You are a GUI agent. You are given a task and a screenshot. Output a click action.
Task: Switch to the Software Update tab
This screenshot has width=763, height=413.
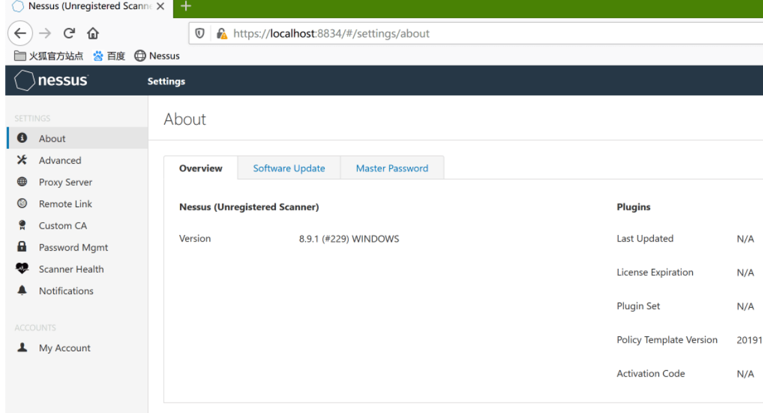click(x=289, y=168)
